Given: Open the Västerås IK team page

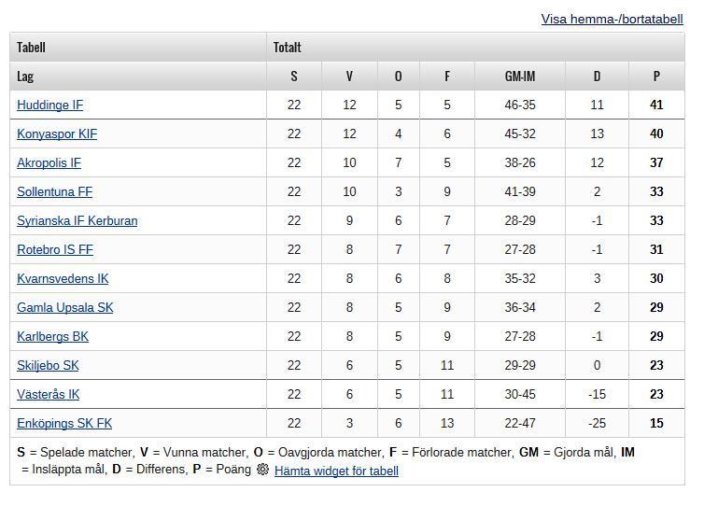Looking at the screenshot, I should 48,395.
